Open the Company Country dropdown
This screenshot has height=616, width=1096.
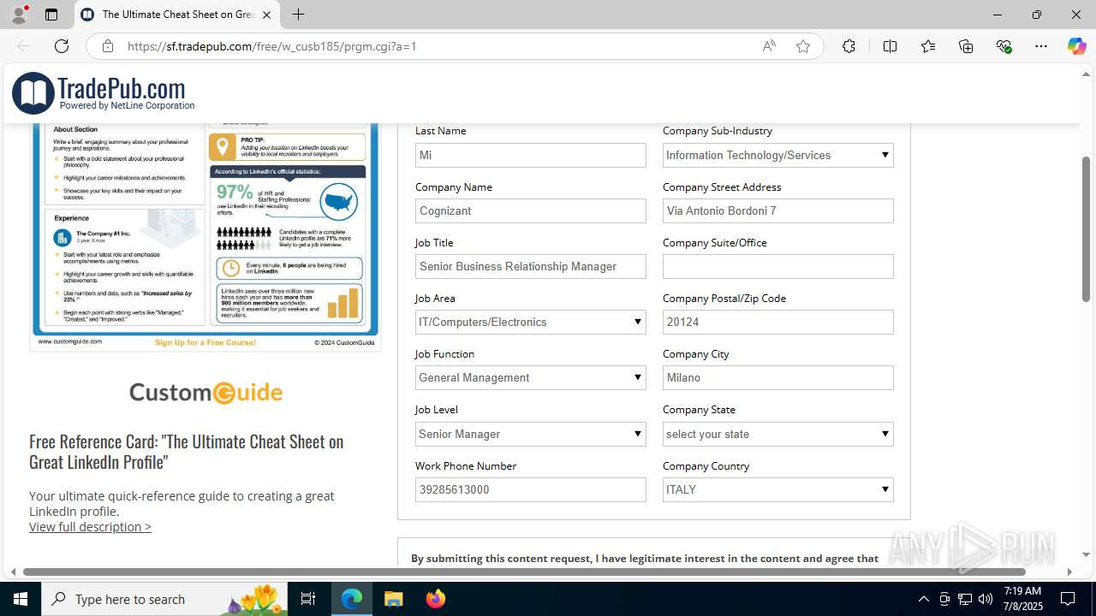[777, 489]
